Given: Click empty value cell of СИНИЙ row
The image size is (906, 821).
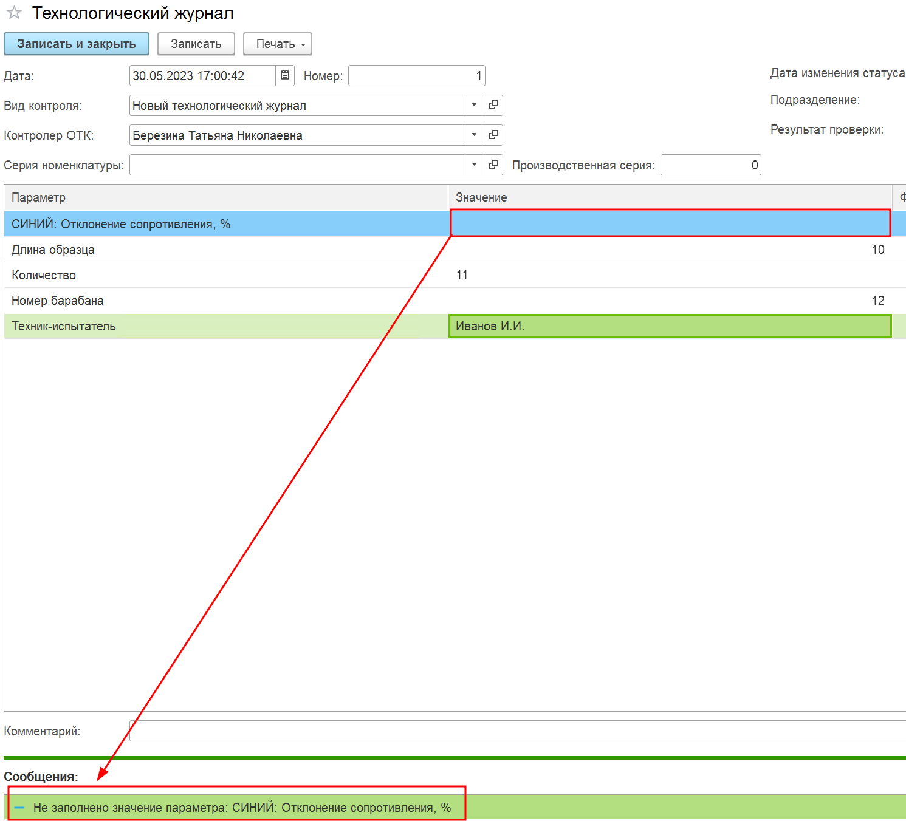Looking at the screenshot, I should (x=670, y=223).
